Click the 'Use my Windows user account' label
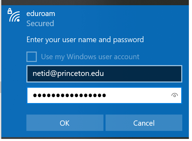The height and width of the screenshot is (141, 192). (x=90, y=57)
